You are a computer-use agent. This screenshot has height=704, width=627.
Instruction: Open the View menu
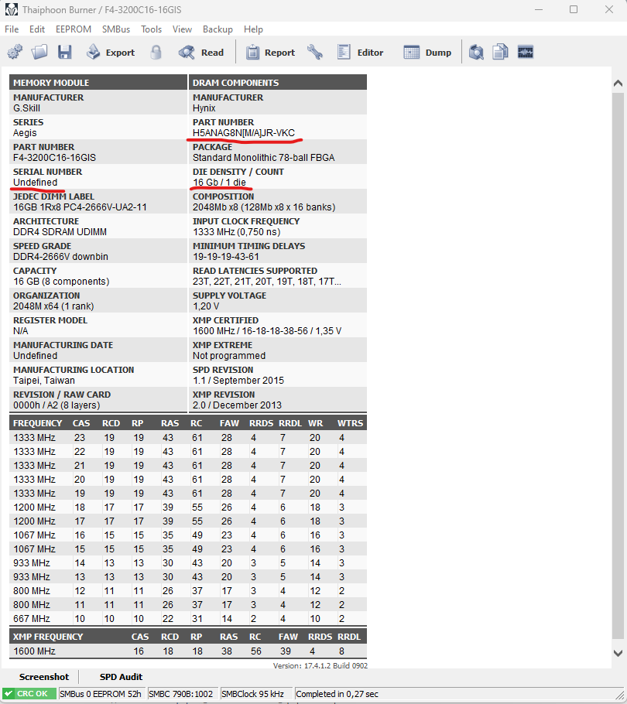[x=182, y=29]
